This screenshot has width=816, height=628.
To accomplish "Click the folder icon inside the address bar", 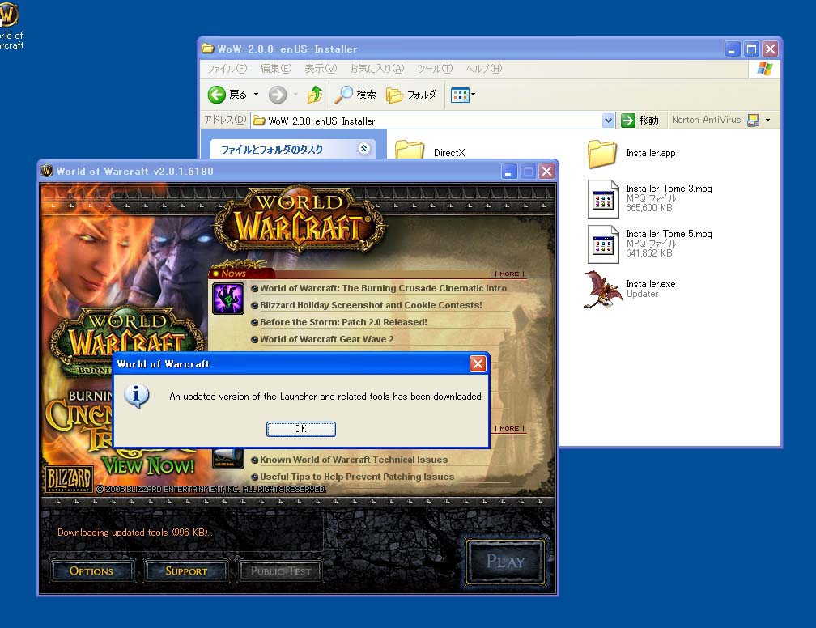I will (259, 121).
